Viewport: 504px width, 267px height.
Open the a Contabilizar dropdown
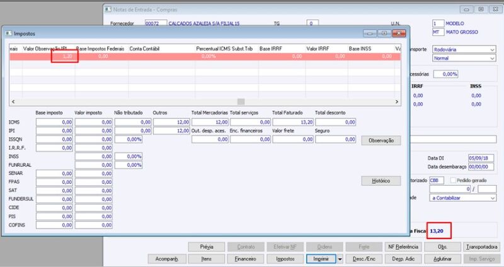coord(463,198)
